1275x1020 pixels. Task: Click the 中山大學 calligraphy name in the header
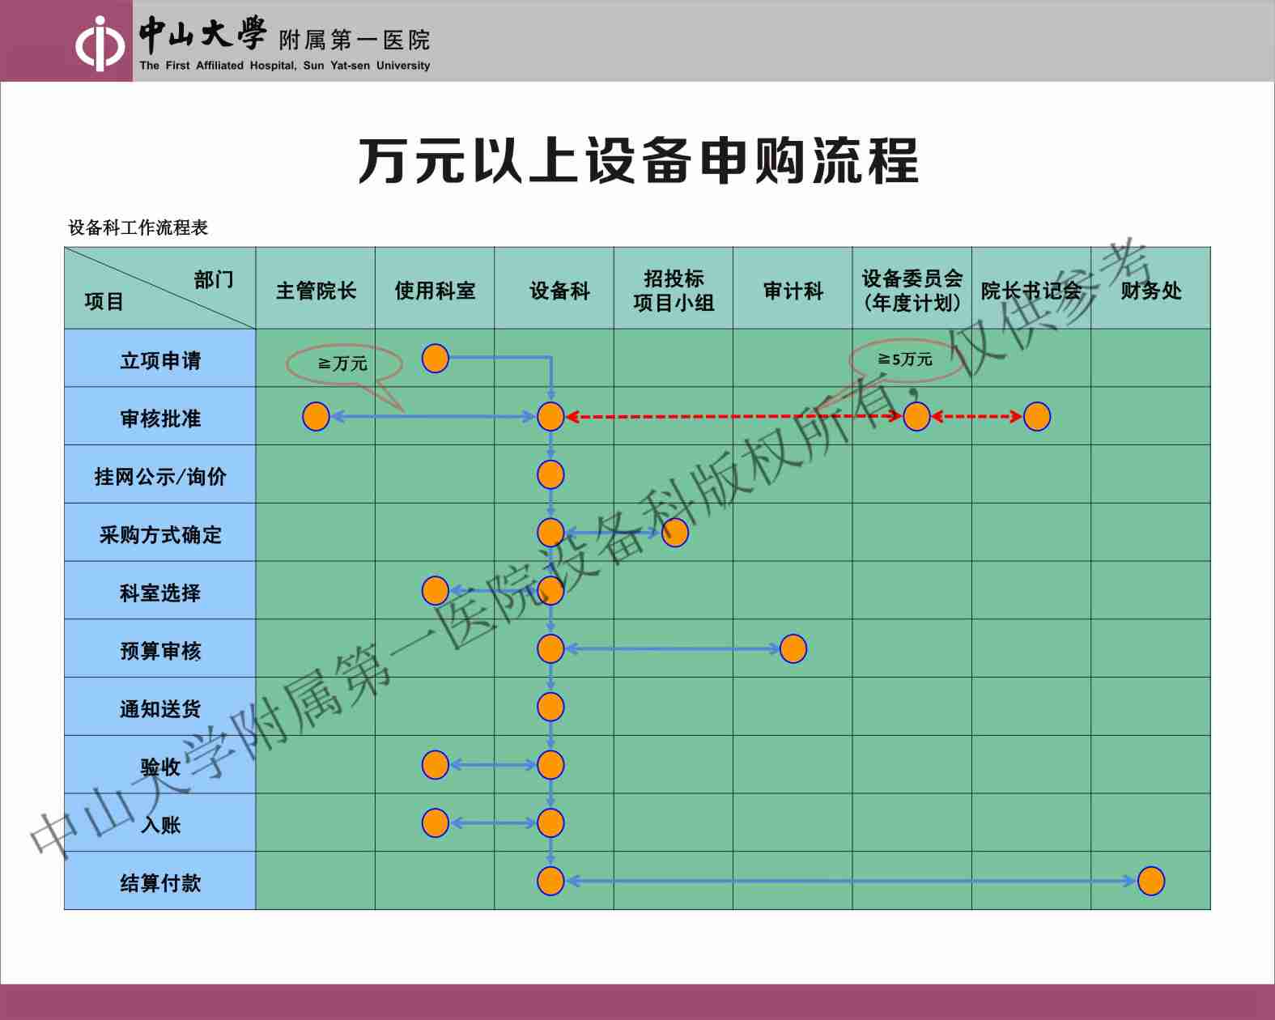pos(202,35)
